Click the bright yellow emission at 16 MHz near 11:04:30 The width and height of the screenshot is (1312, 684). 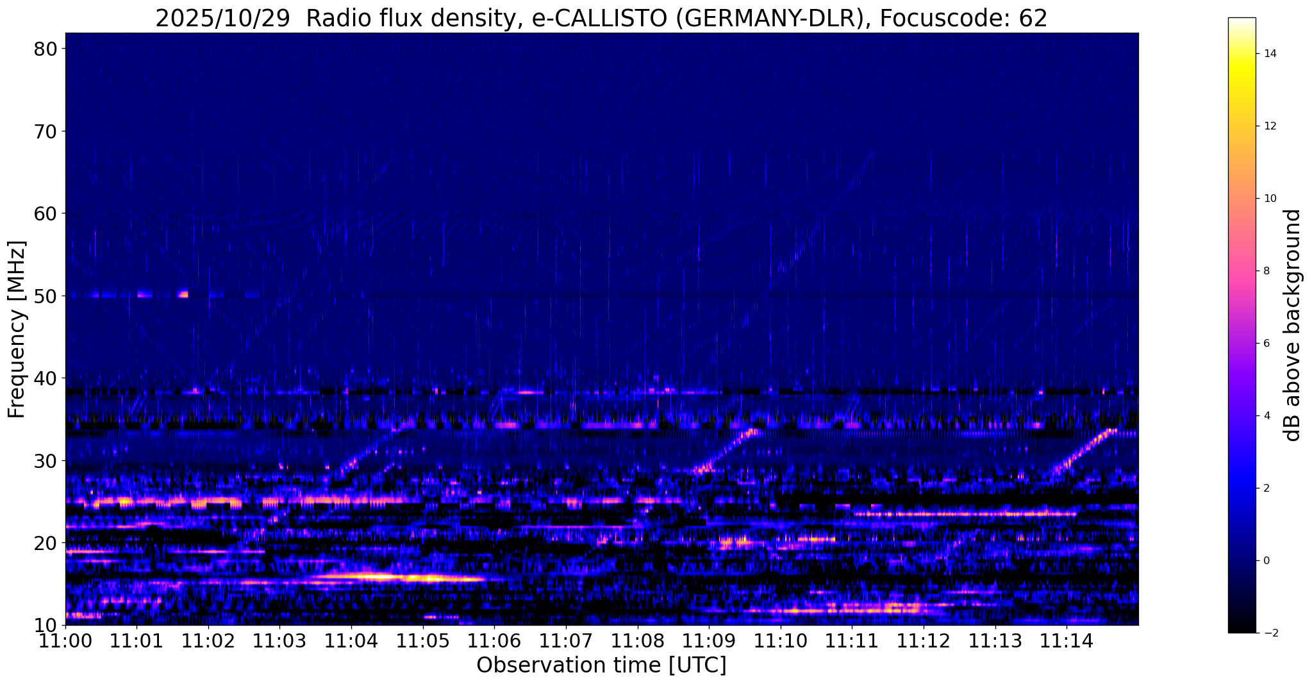click(397, 578)
